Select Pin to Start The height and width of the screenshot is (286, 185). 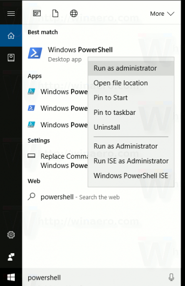point(131,98)
